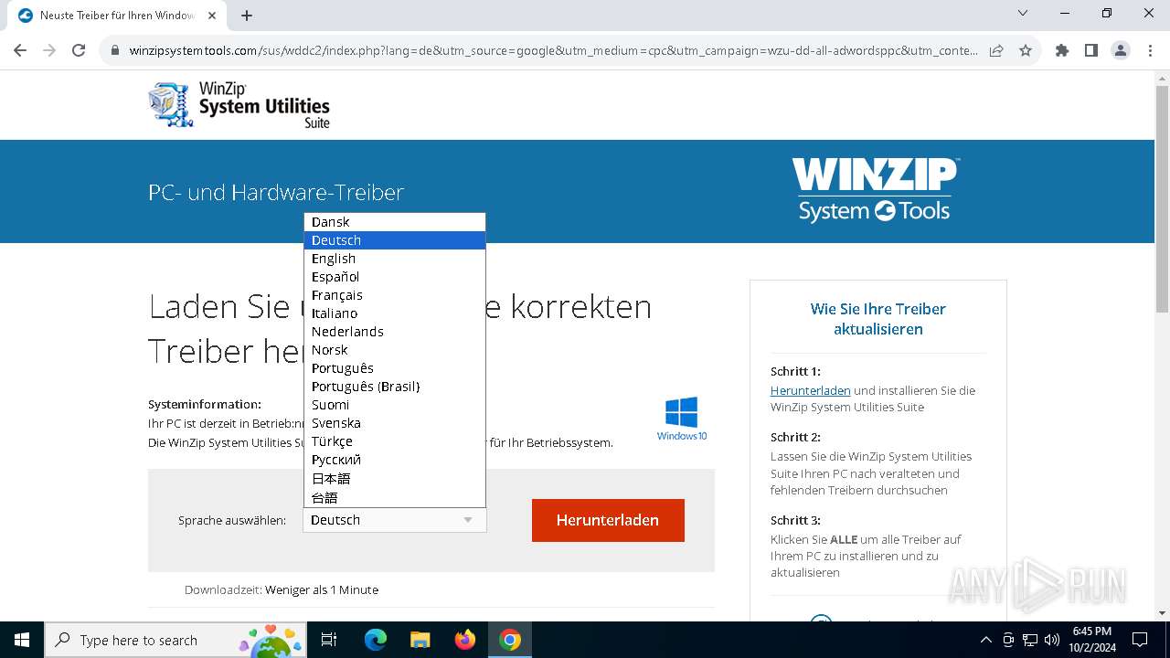
Task: Open the Windows Start menu
Action: (x=22, y=640)
